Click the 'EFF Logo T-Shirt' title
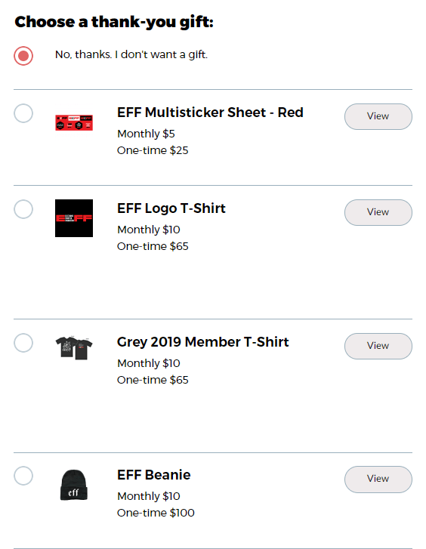The image size is (426, 549). click(171, 208)
